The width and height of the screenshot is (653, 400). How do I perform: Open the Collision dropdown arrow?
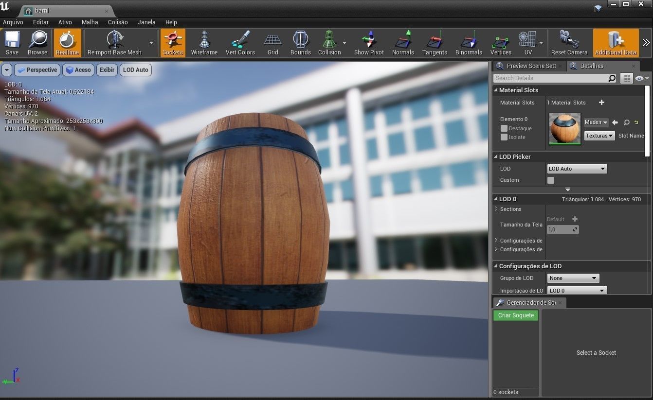pyautogui.click(x=345, y=43)
